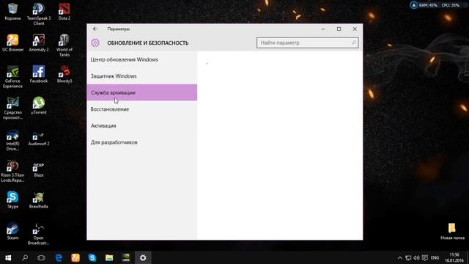Click the Settings gear icon in the window header
Viewport: 469px width, 264px height.
point(95,43)
